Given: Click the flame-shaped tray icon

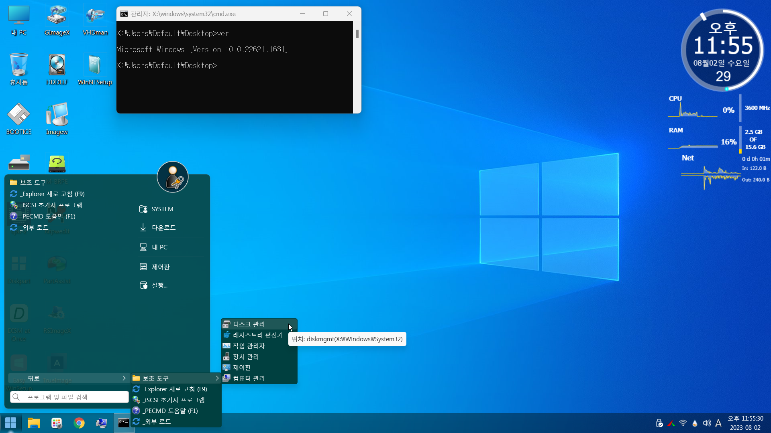Looking at the screenshot, I should (695, 423).
